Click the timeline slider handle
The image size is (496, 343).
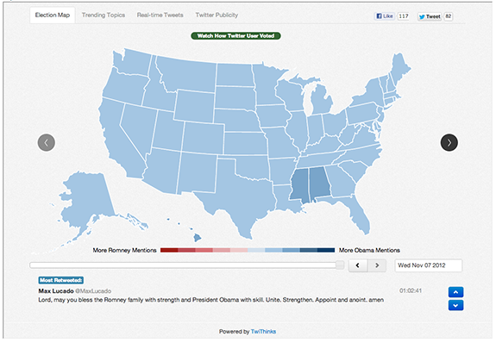pyautogui.click(x=340, y=265)
